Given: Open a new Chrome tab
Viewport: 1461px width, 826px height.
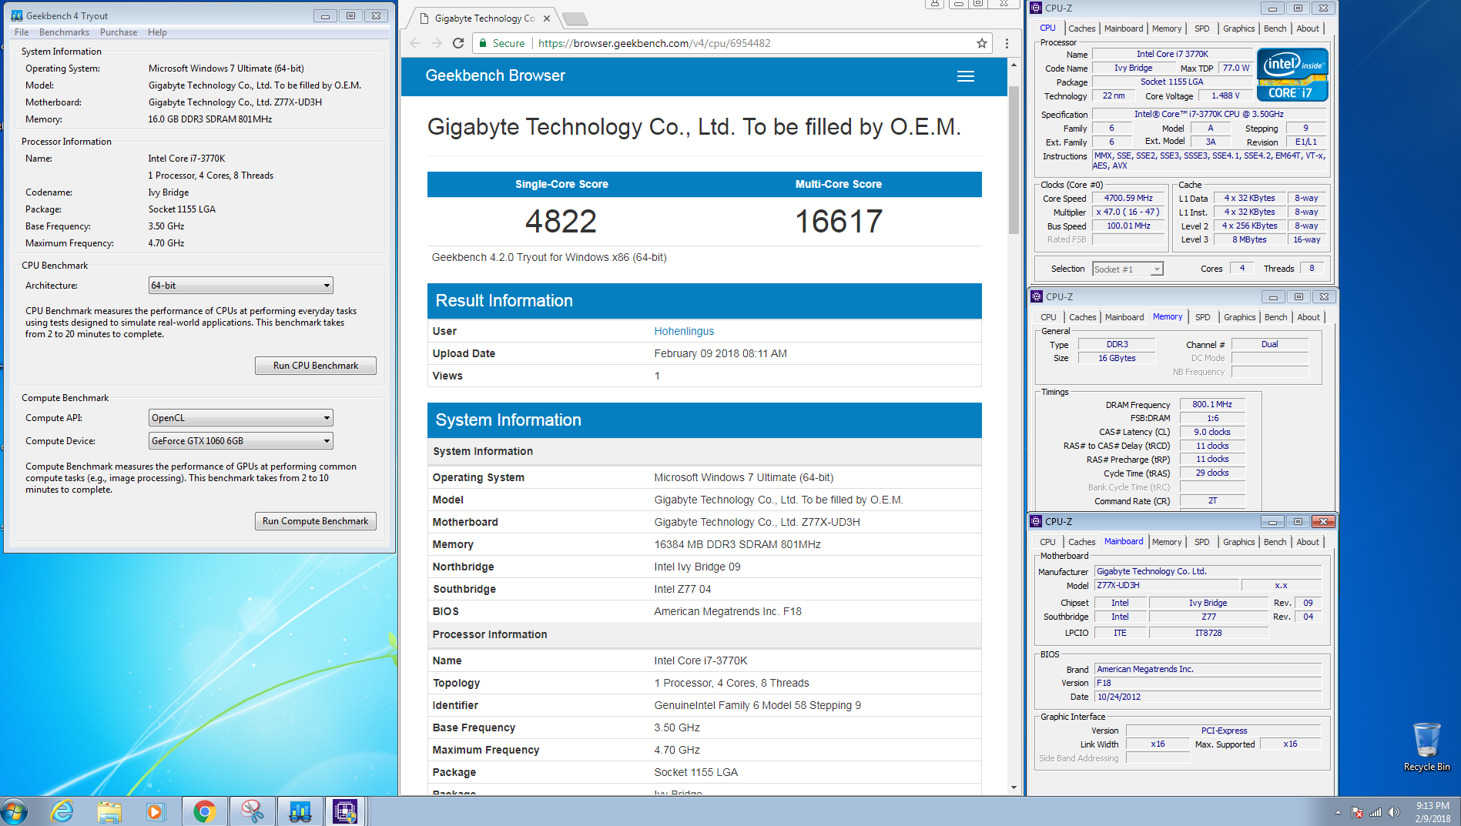Looking at the screenshot, I should point(575,18).
